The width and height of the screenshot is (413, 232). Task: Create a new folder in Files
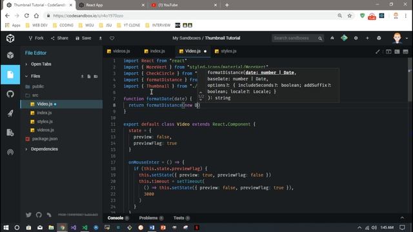[x=96, y=76]
